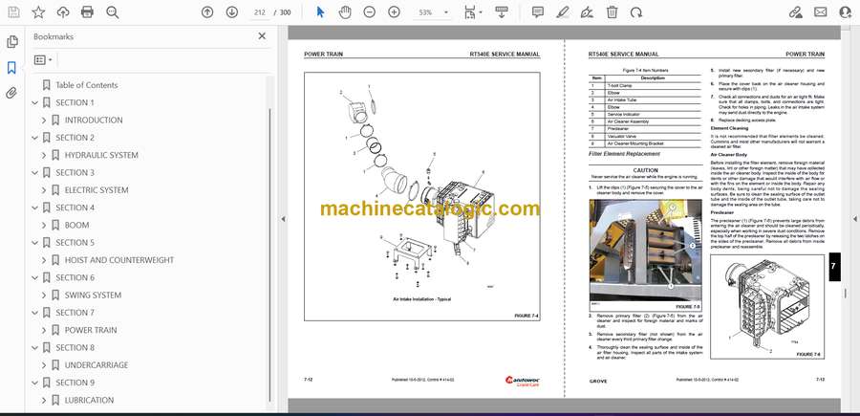860x416 pixels.
Task: Click the Delete trash icon
Action: (613, 12)
